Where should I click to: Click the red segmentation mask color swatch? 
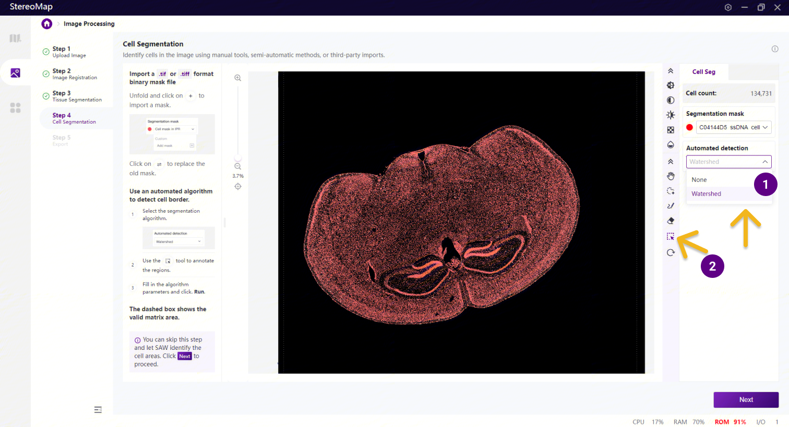point(690,127)
